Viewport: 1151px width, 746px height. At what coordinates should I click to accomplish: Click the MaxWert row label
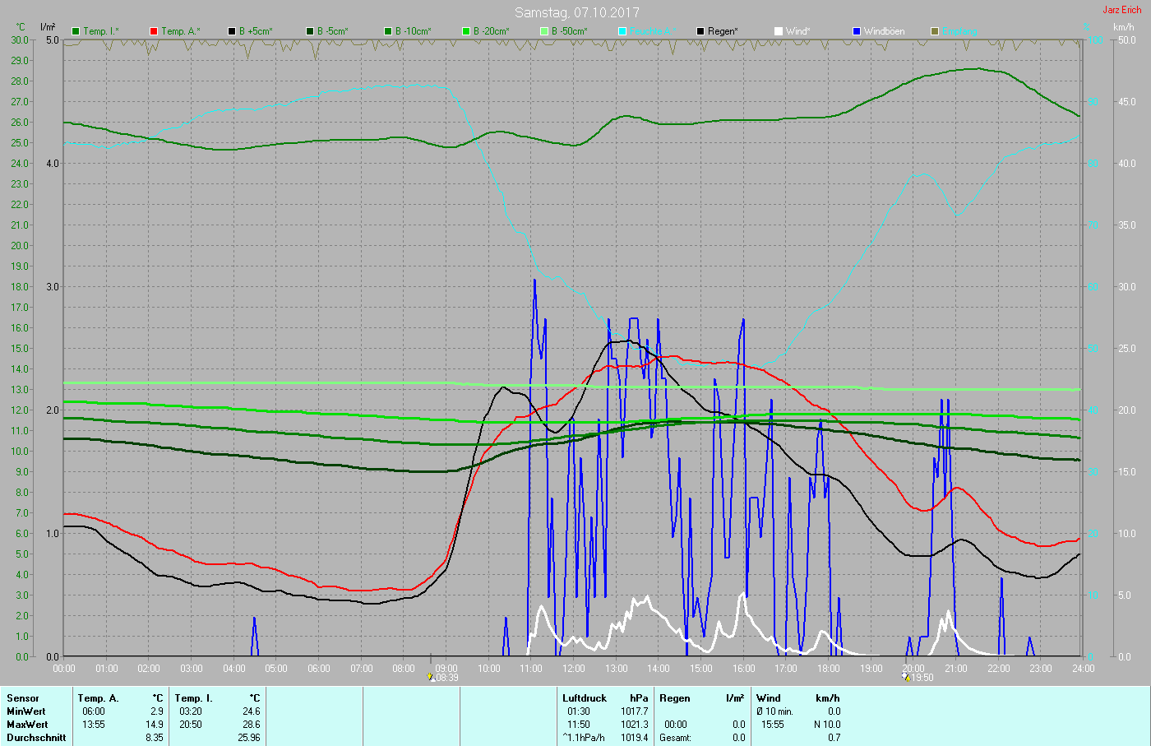pyautogui.click(x=26, y=725)
